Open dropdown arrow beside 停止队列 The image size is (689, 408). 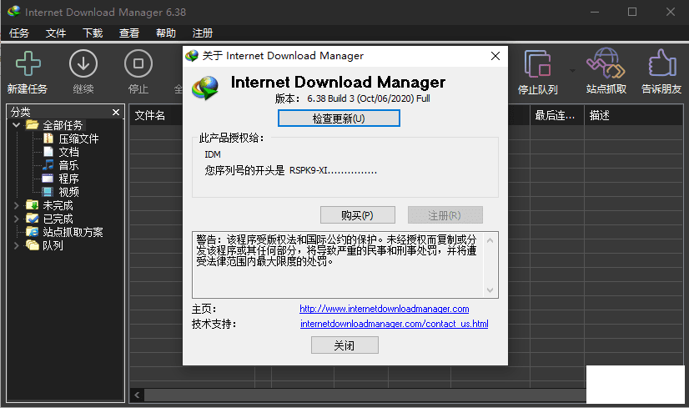(572, 70)
